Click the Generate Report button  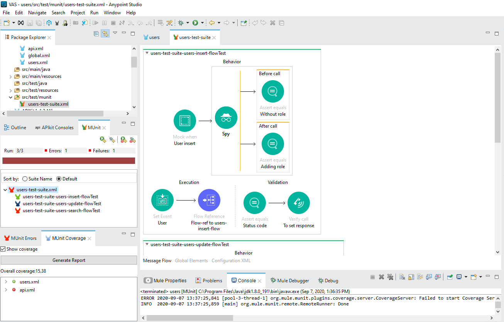69,260
